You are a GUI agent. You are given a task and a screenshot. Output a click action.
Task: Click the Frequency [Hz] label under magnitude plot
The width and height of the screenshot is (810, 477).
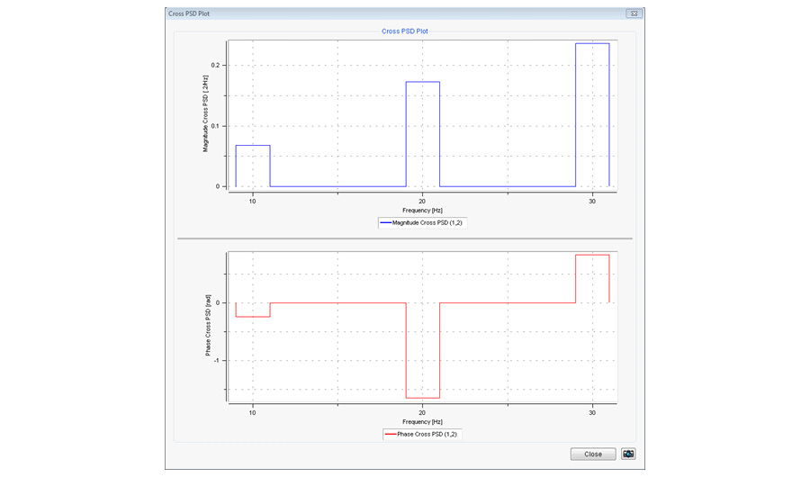tap(422, 210)
